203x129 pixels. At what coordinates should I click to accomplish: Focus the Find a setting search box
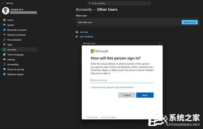coord(119,3)
